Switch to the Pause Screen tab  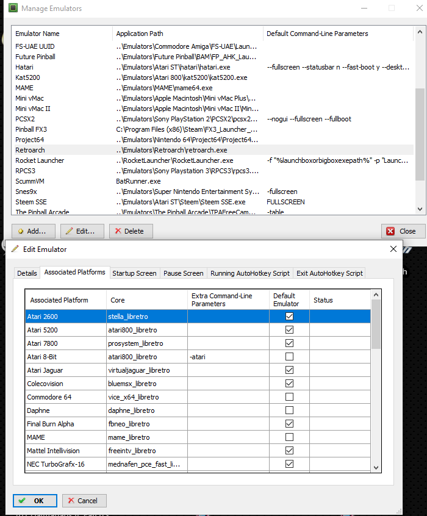click(184, 273)
